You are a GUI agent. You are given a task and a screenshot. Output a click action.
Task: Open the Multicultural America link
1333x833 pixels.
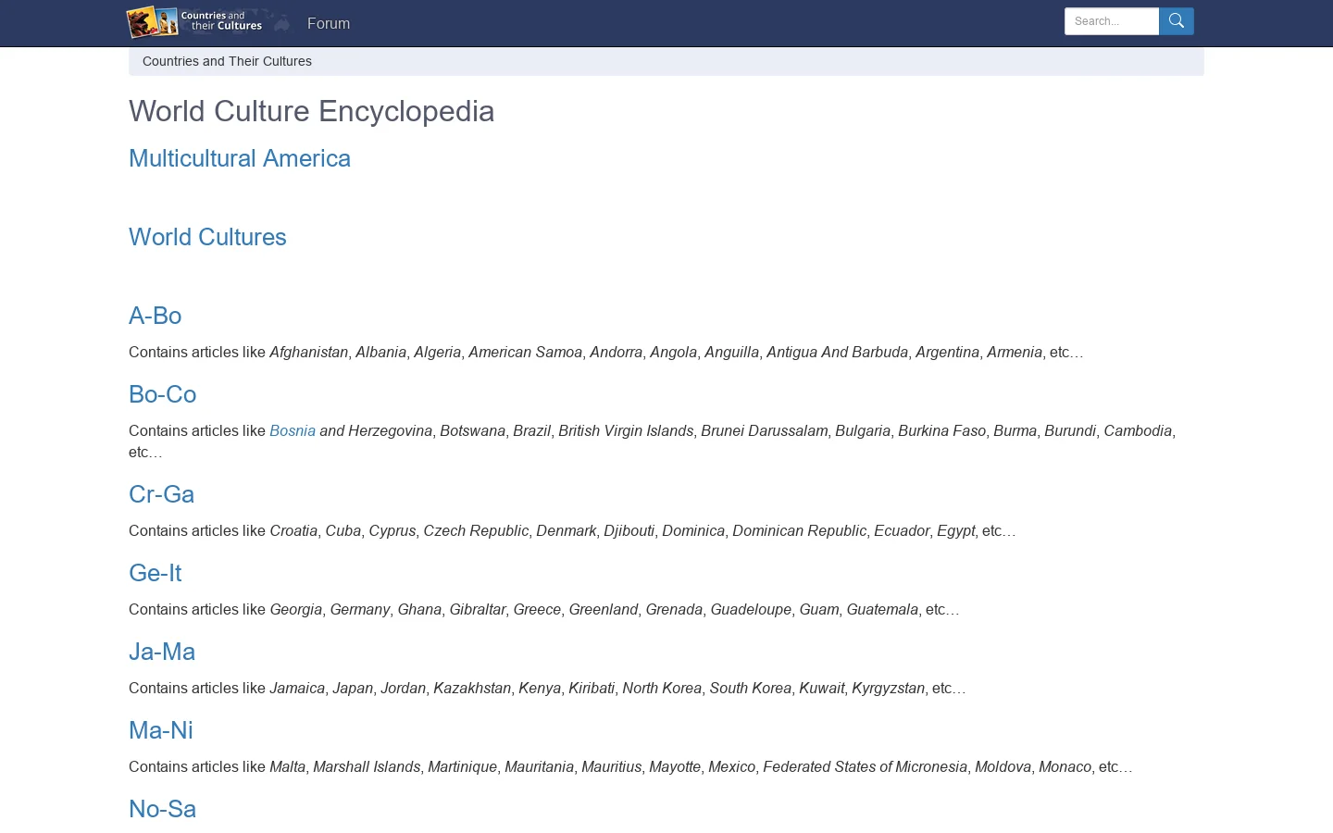coord(240,158)
